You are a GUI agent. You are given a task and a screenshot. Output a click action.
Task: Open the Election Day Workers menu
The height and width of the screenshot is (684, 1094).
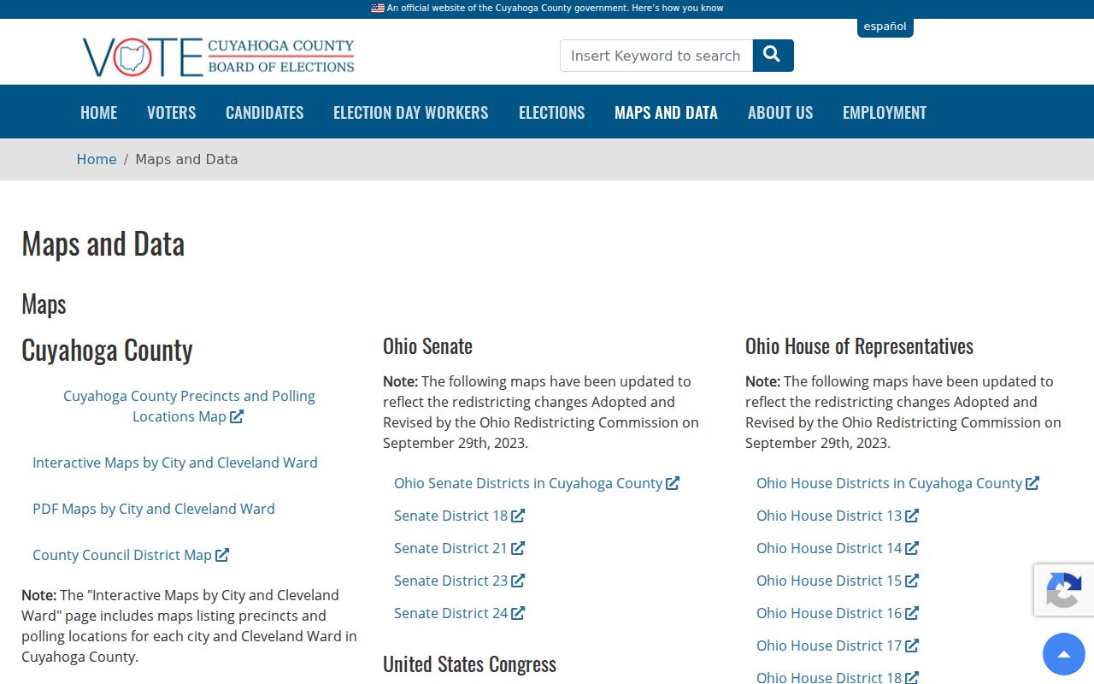tap(411, 112)
